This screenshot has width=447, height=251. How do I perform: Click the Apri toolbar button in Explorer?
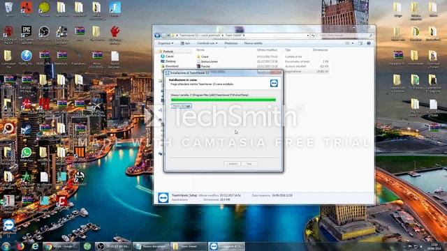(185, 43)
